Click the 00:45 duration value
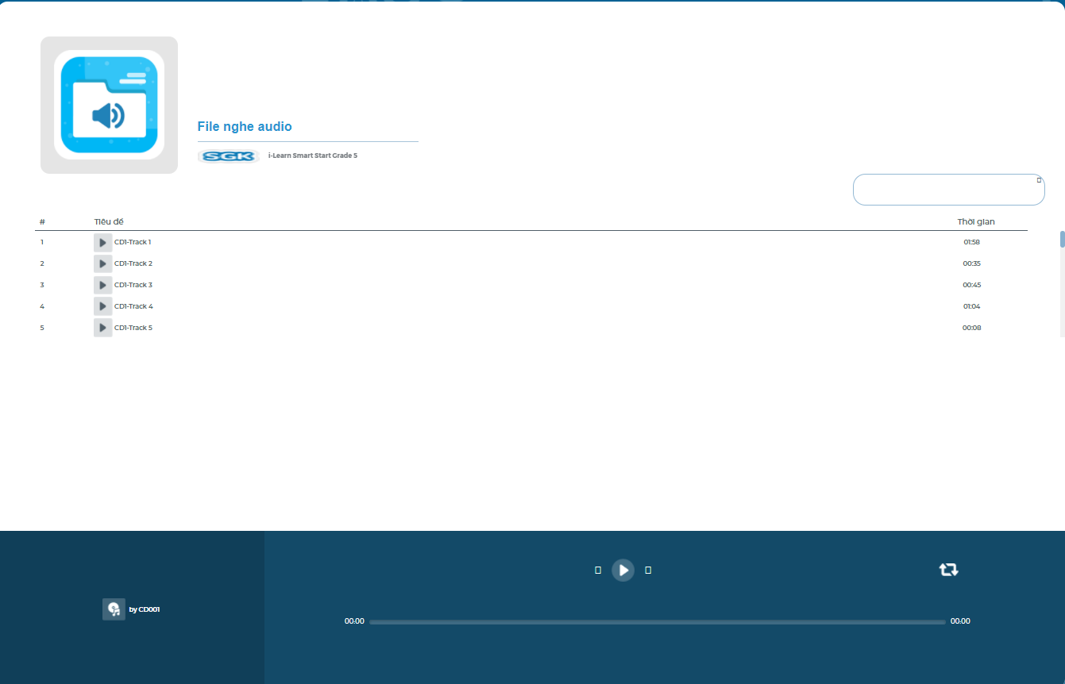This screenshot has height=684, width=1065. coord(972,285)
